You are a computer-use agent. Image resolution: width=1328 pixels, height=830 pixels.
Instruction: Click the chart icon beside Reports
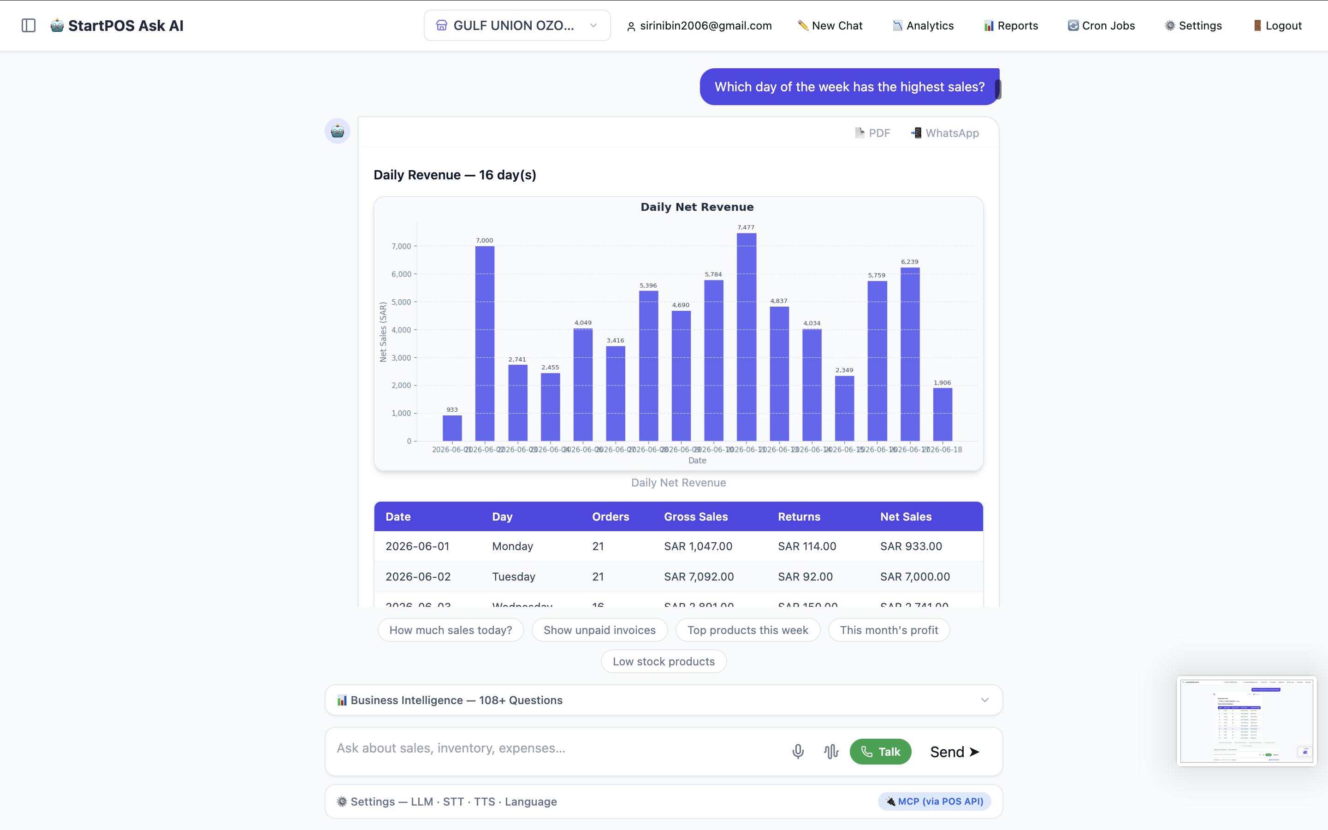pos(988,25)
